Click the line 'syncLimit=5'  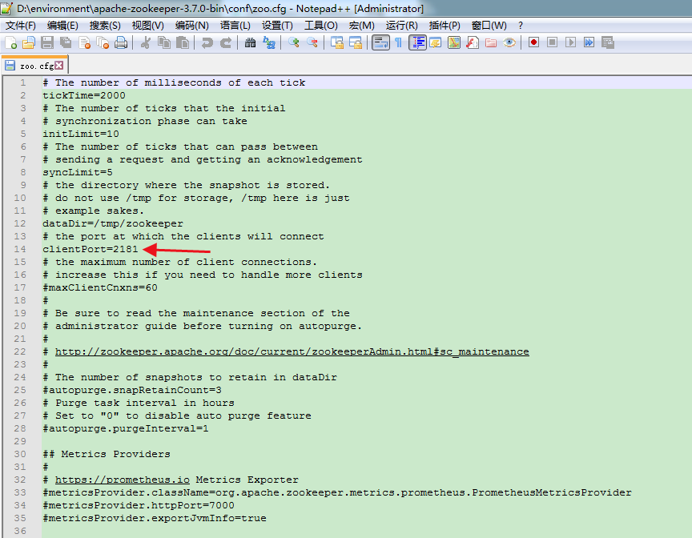(x=78, y=172)
